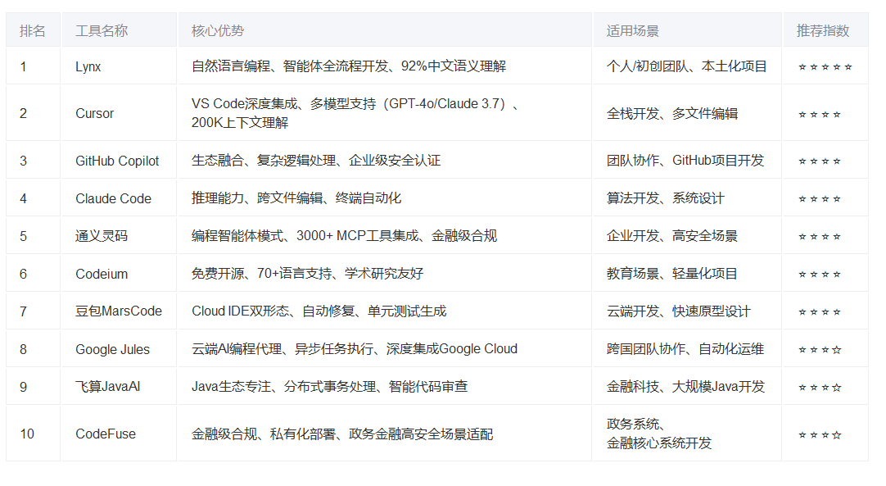The width and height of the screenshot is (886, 486).
Task: Click Java生态专注 advantage cell
Action: 384,387
